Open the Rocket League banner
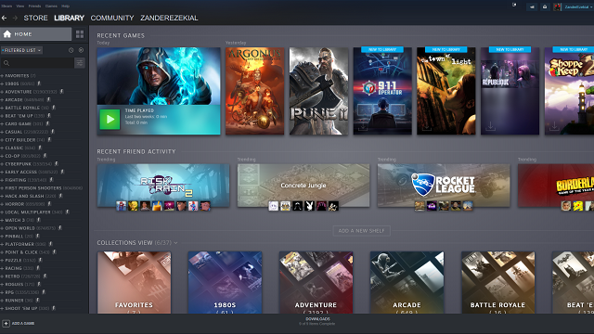 [444, 186]
